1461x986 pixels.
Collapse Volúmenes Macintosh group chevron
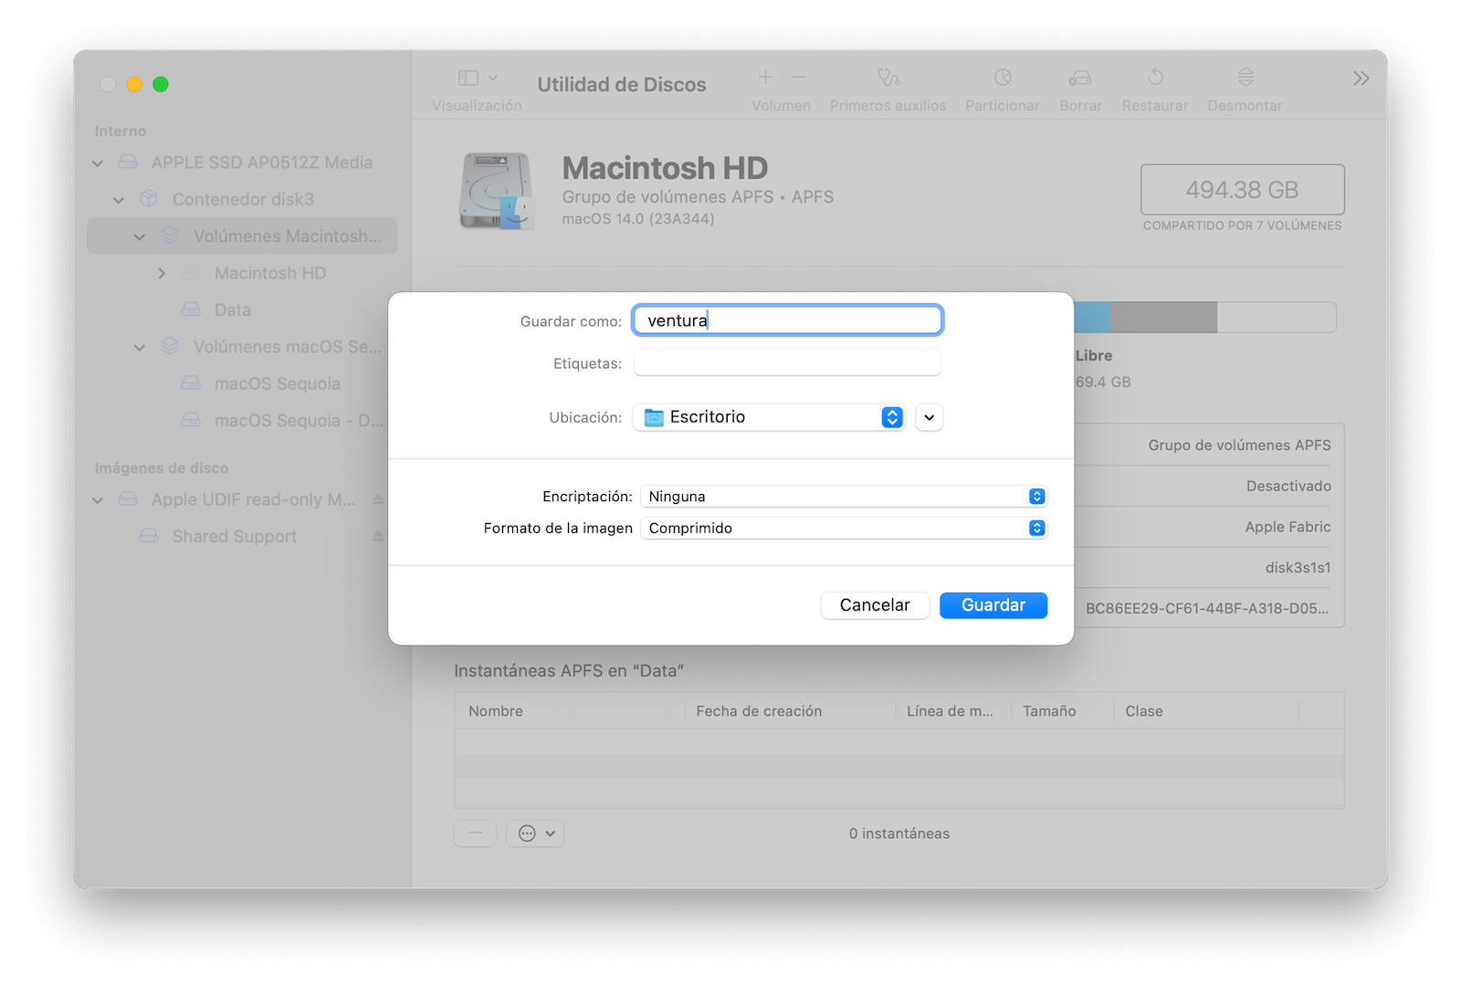tap(140, 237)
